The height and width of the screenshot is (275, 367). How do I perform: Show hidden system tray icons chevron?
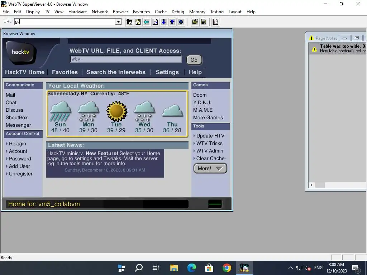click(290, 268)
